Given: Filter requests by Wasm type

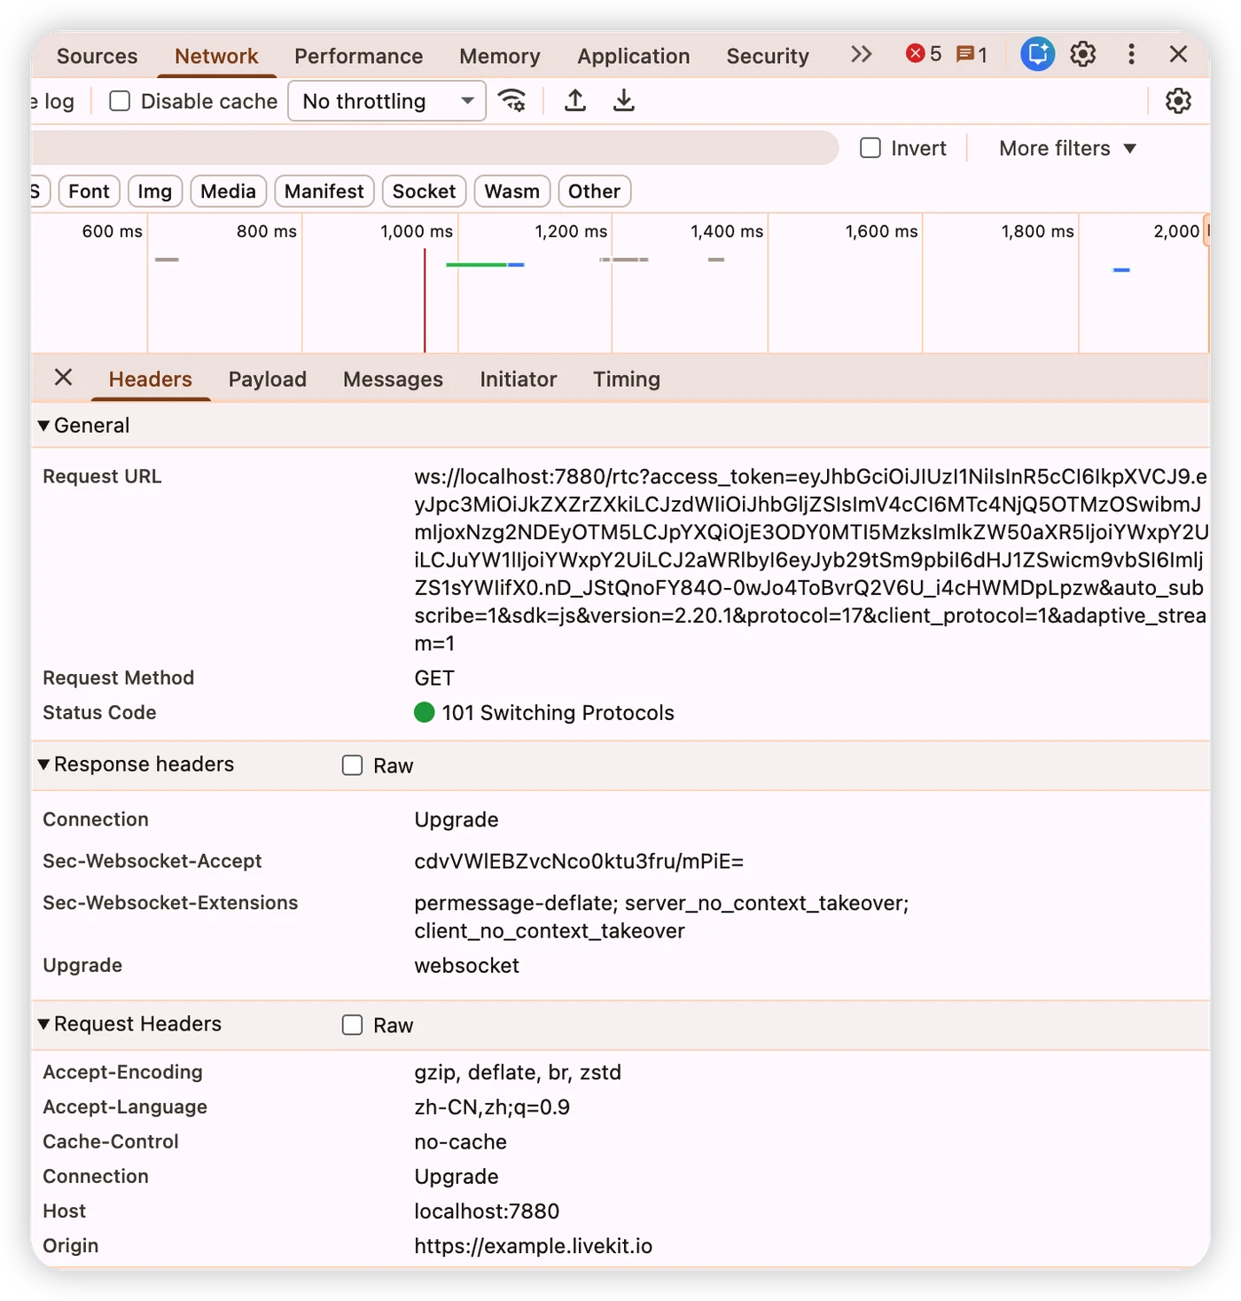Looking at the screenshot, I should click(512, 192).
